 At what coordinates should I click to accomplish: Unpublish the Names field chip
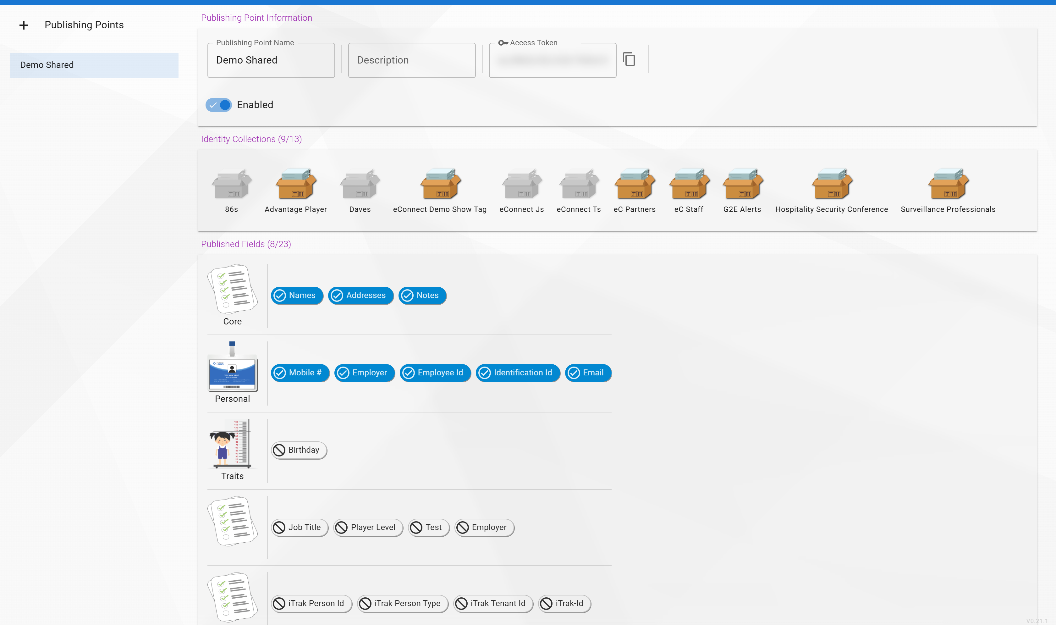[x=297, y=295]
